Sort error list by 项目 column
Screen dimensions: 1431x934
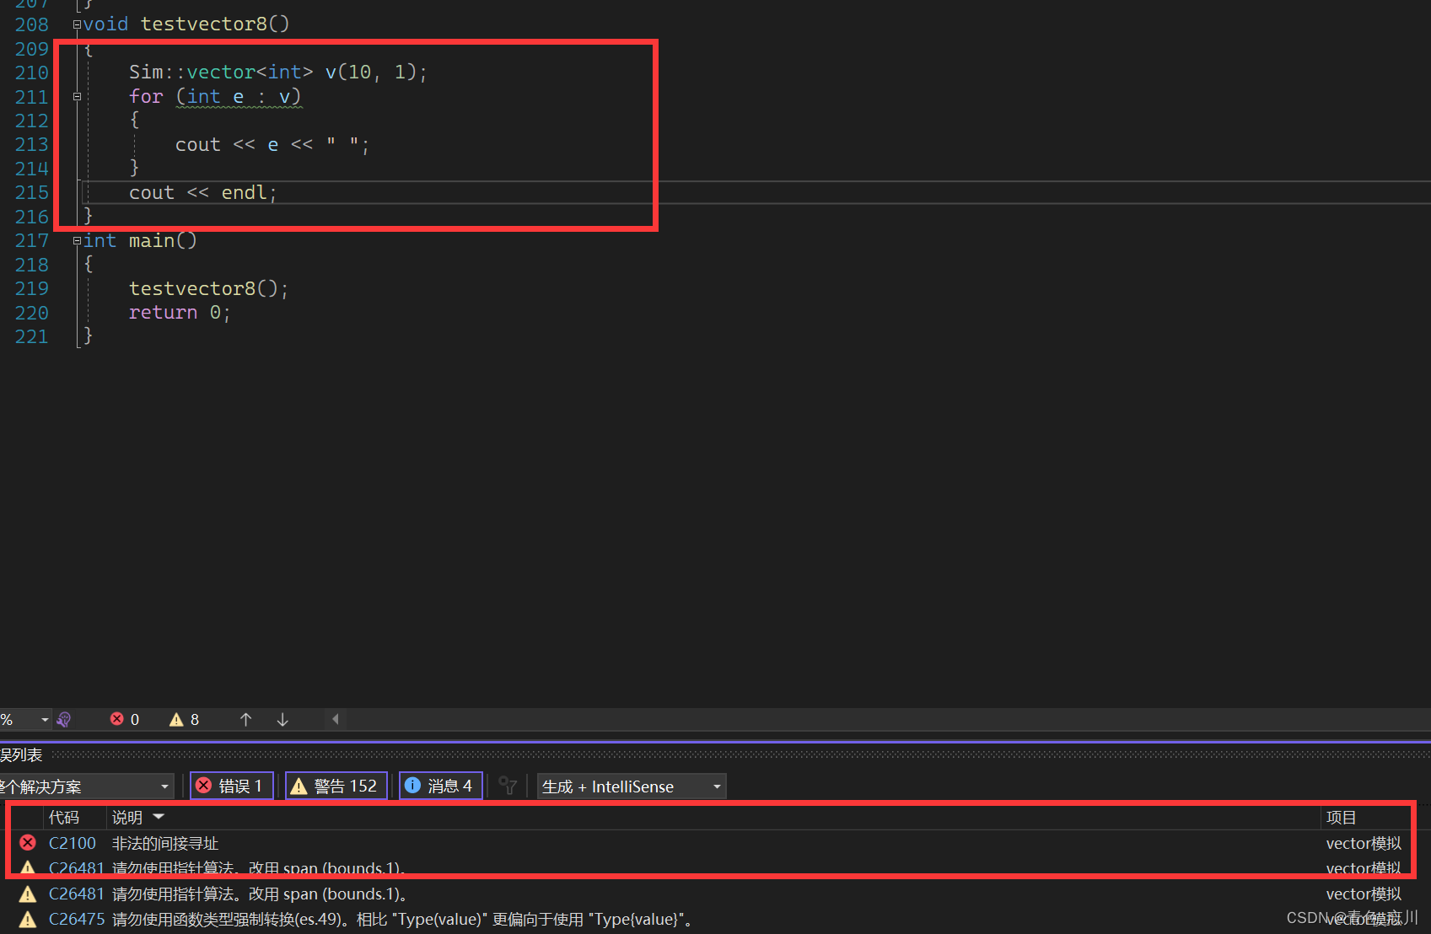1342,818
